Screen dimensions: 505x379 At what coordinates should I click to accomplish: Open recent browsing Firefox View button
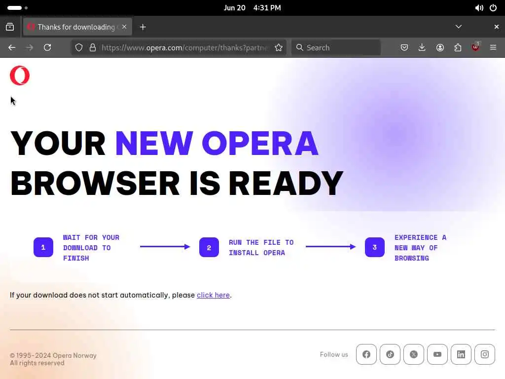coord(10,27)
